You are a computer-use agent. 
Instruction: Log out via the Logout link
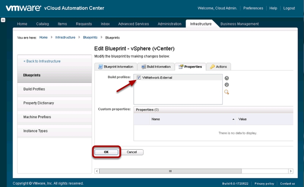coord(289,8)
